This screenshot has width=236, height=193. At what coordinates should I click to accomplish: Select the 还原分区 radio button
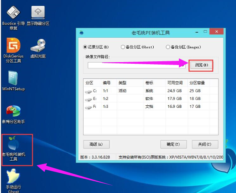85,47
